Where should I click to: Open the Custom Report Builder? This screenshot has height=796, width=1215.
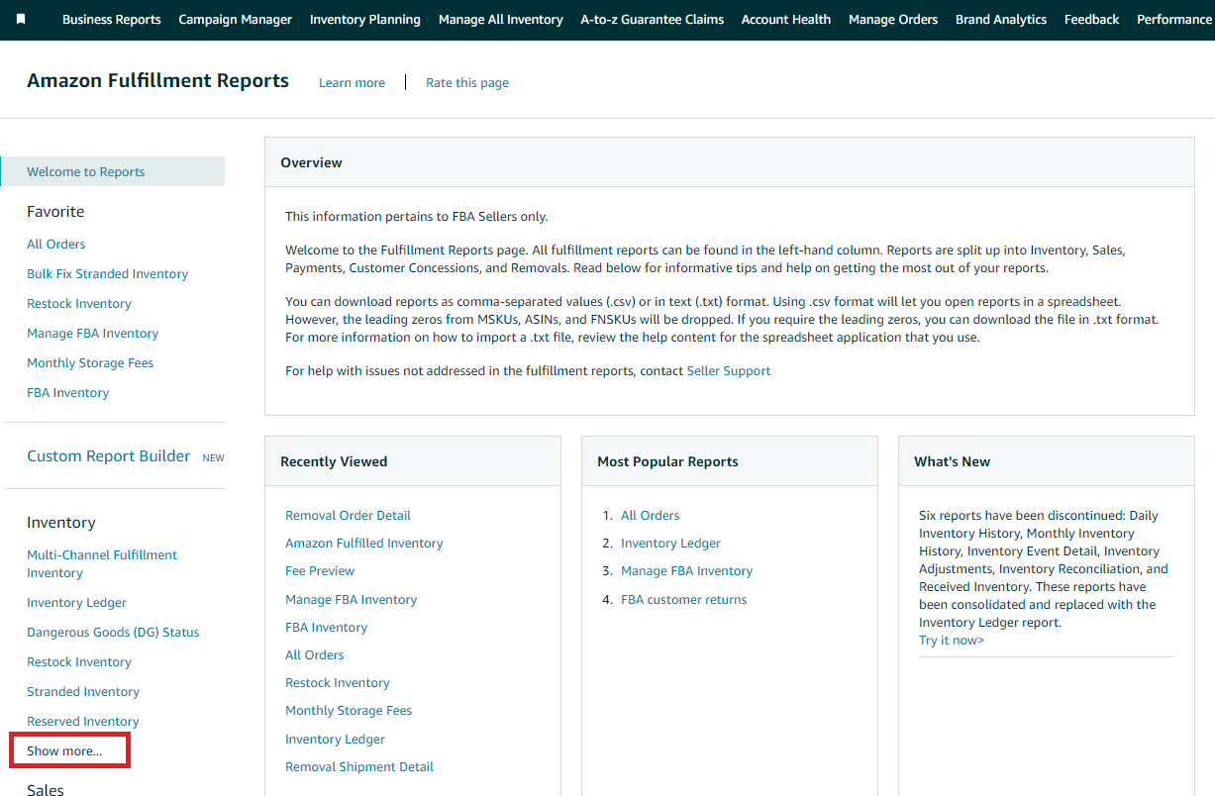(x=109, y=456)
